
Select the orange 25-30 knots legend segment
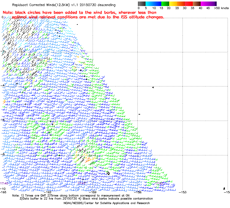pyautogui.click(x=181, y=4)
